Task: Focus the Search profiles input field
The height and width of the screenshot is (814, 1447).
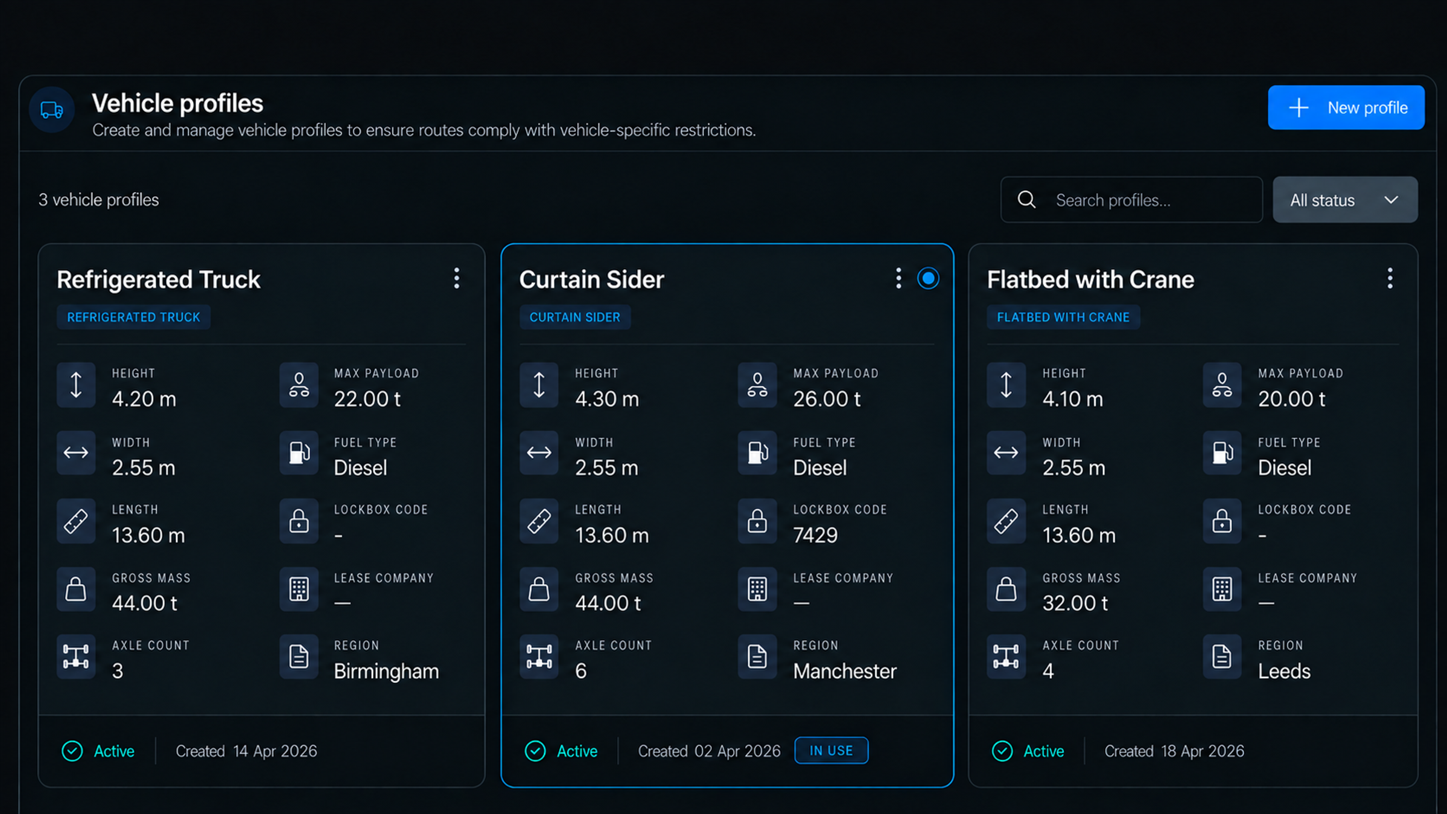Action: point(1131,200)
